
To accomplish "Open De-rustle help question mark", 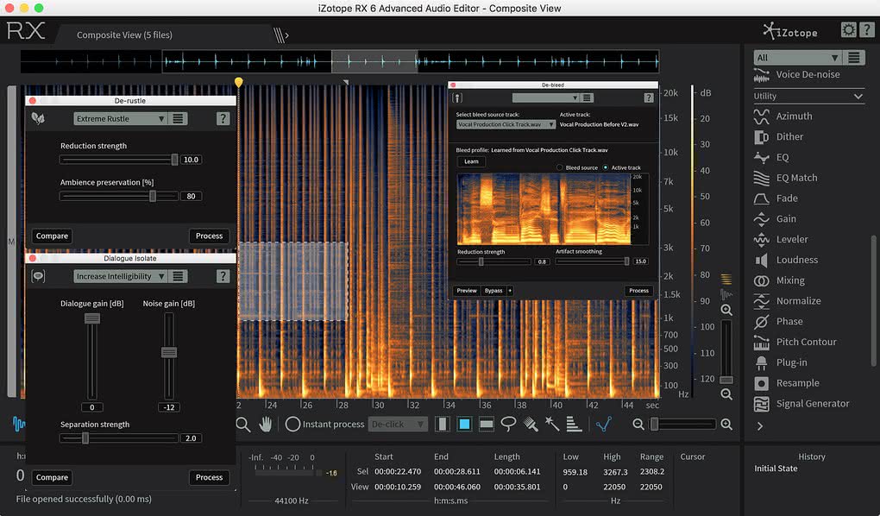I will 223,118.
